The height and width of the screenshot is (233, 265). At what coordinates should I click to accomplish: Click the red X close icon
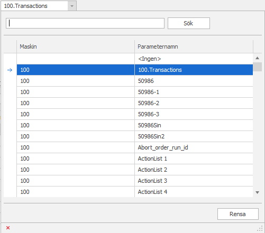click(x=8, y=228)
